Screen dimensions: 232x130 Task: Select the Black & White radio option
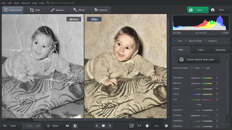[x=186, y=41]
